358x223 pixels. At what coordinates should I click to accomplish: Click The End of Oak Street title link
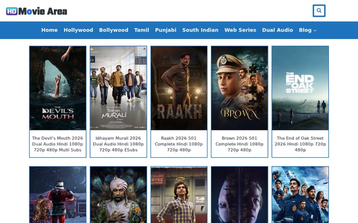coord(300,144)
